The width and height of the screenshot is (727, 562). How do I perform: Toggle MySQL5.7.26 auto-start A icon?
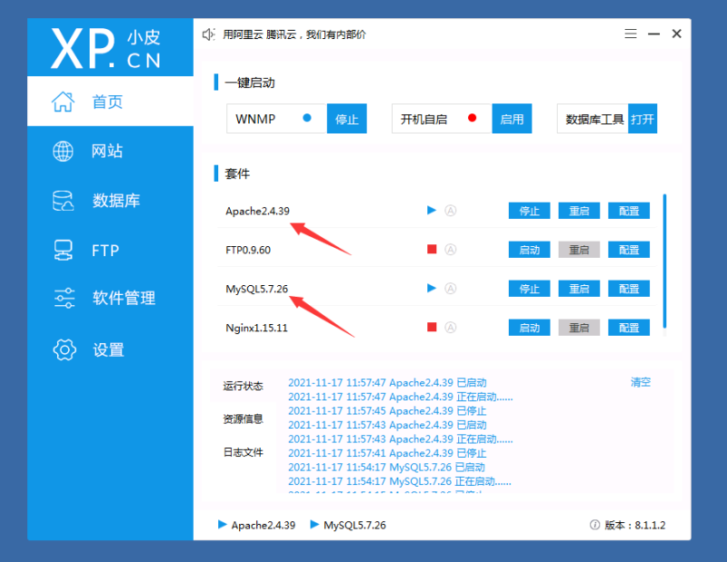[451, 289]
